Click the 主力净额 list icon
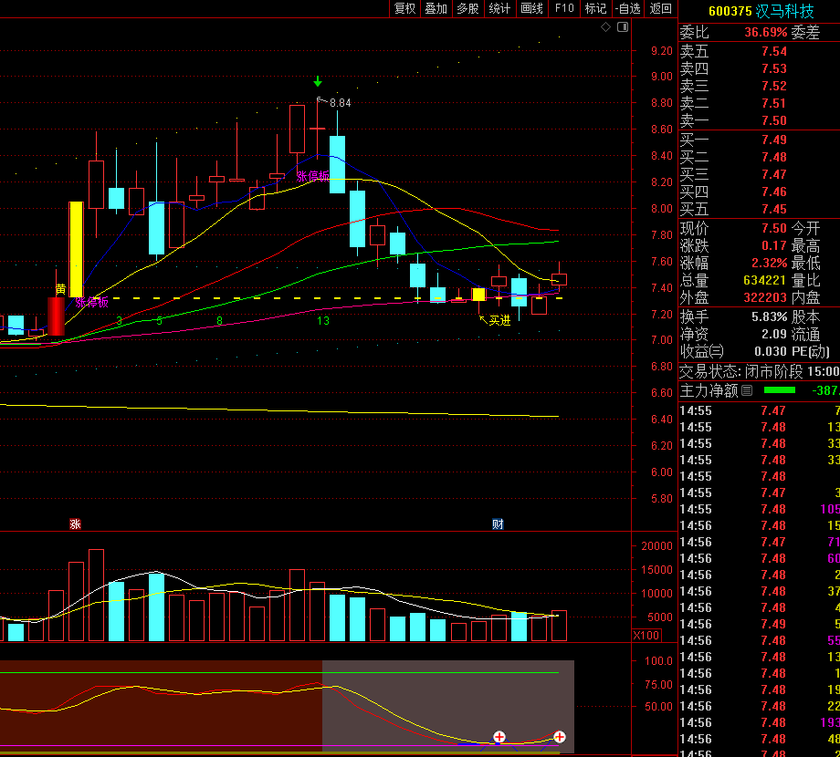 click(747, 390)
